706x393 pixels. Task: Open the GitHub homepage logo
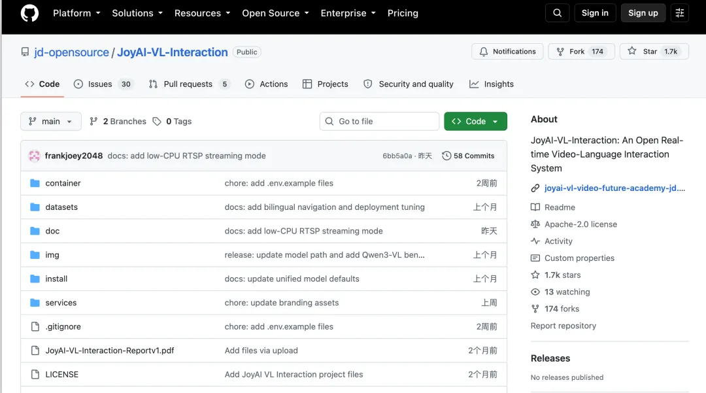click(29, 13)
